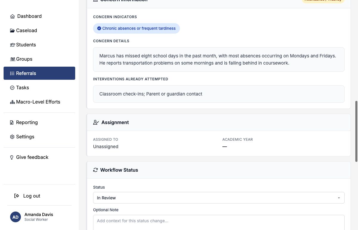Open the In Review status dropdown
The image size is (358, 230).
point(219,198)
